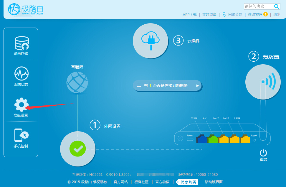286x187 pixels.
Task: Click the green checkmark 外网设置 icon
Action: coord(78,149)
